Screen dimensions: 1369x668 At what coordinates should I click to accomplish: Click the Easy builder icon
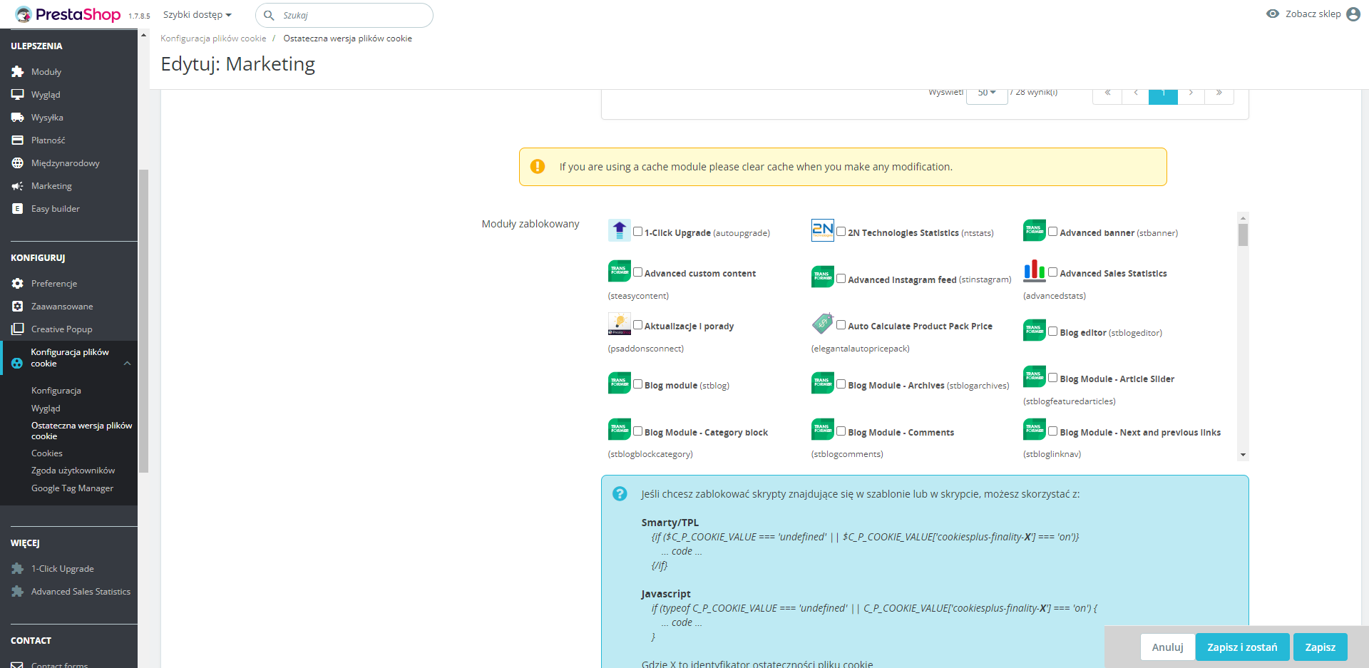tap(18, 209)
